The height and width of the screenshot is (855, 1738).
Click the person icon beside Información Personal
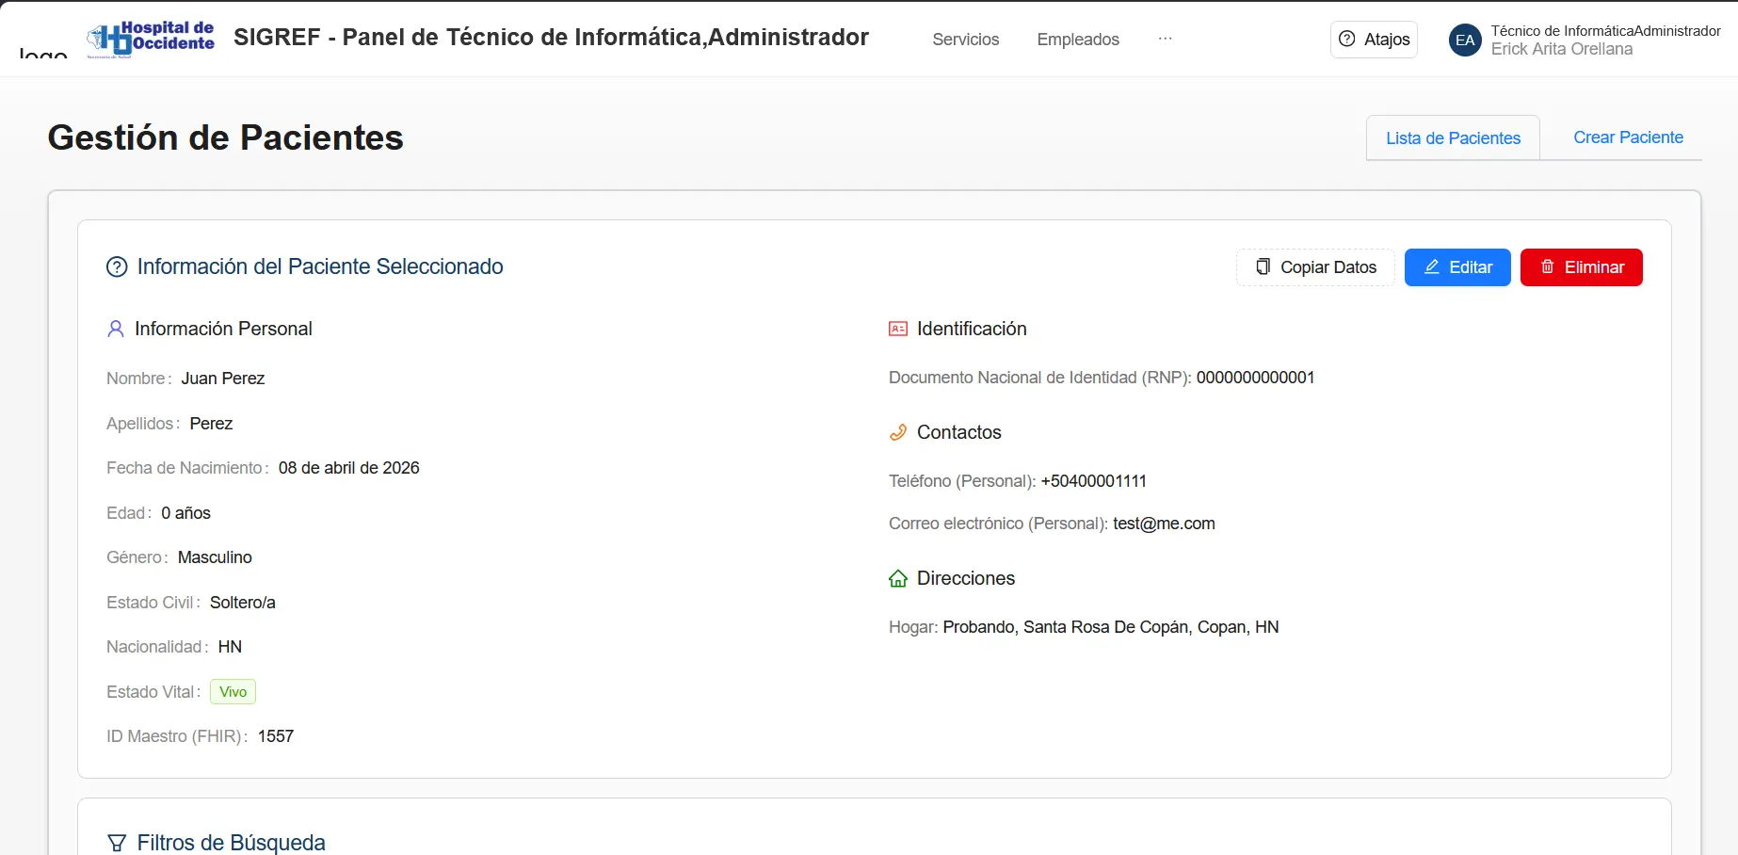pyautogui.click(x=116, y=329)
